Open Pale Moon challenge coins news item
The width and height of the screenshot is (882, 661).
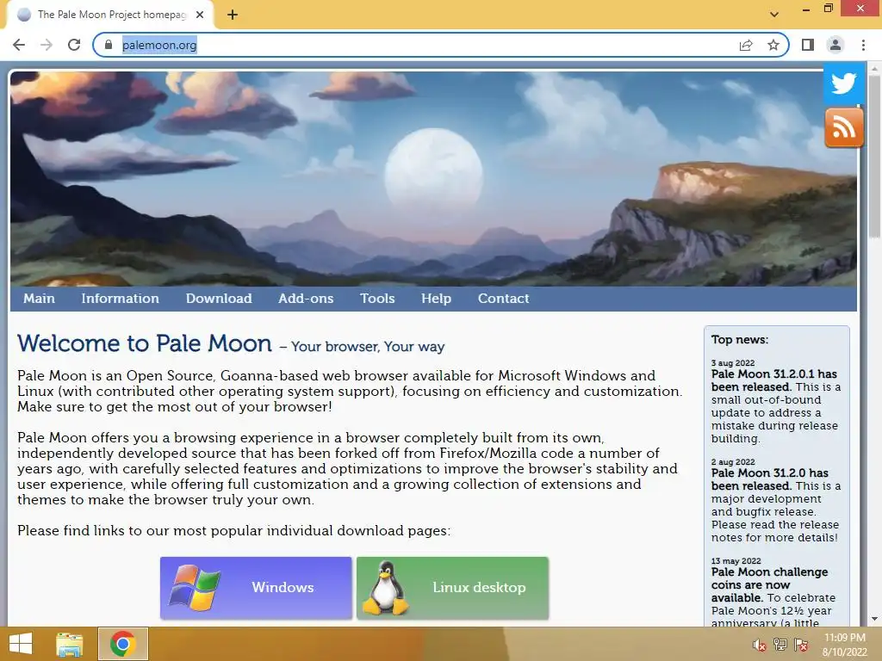pyautogui.click(x=769, y=584)
